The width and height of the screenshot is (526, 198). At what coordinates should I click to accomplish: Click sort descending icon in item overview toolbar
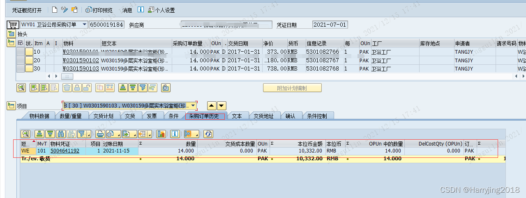tap(133, 87)
